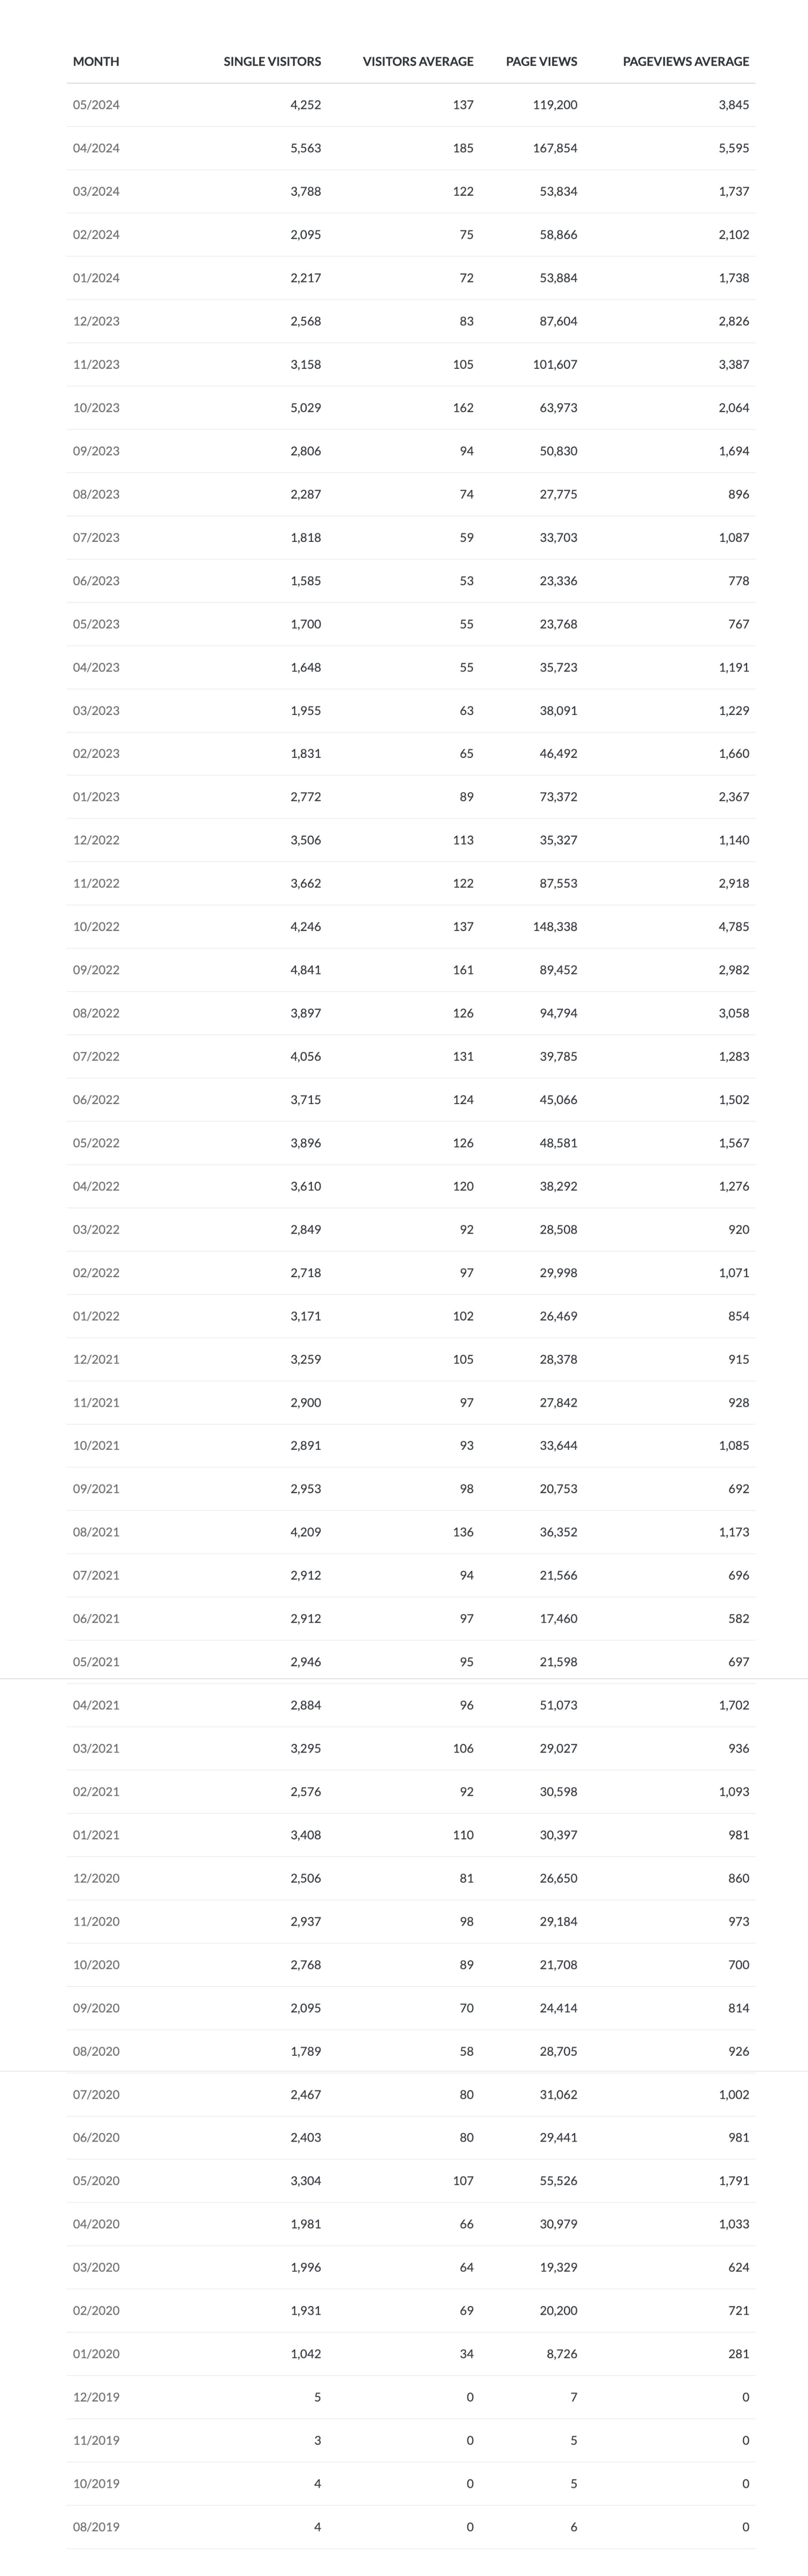Select the 01/2022 month cell
The image size is (808, 2576).
click(96, 1316)
